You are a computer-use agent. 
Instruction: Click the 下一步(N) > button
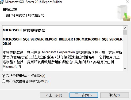coord(84,95)
